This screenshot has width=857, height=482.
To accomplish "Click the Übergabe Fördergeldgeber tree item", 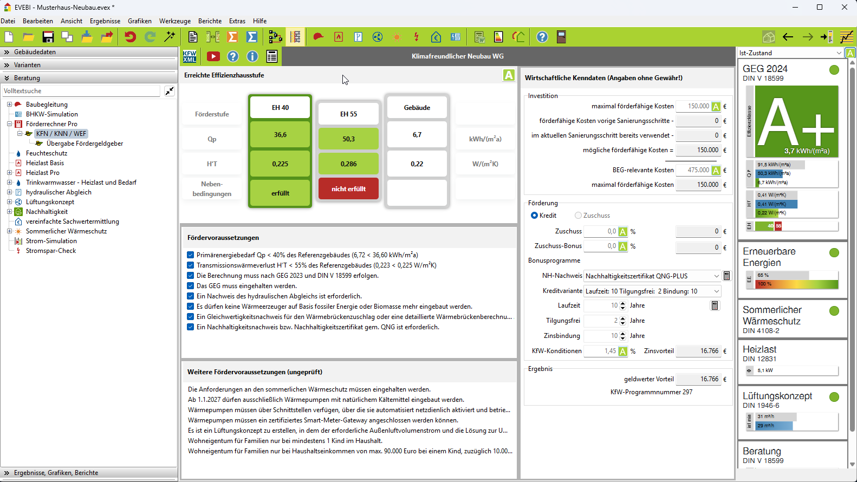I will (x=85, y=144).
